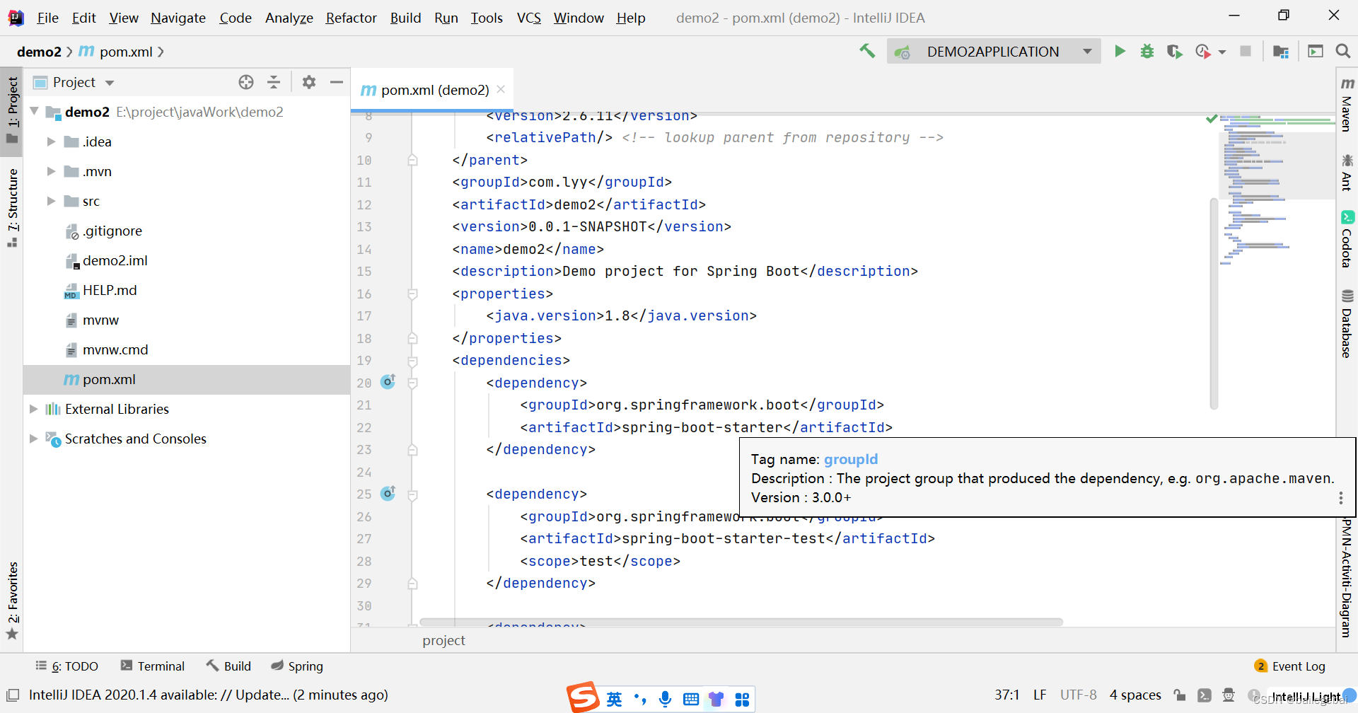
Task: Open Search Everywhere magnifier icon
Action: [x=1342, y=51]
